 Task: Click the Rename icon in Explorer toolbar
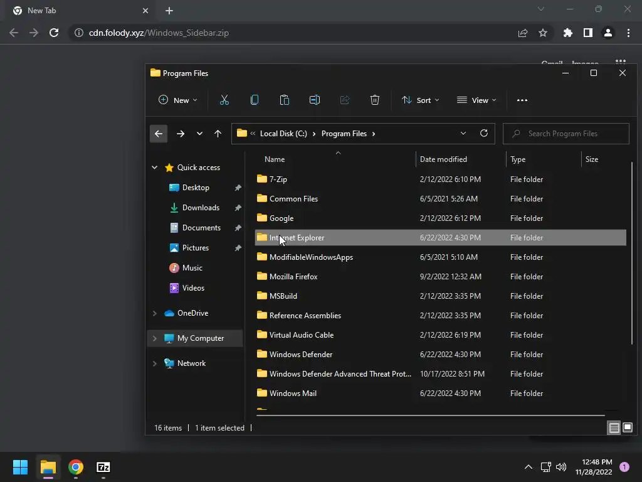pos(315,100)
